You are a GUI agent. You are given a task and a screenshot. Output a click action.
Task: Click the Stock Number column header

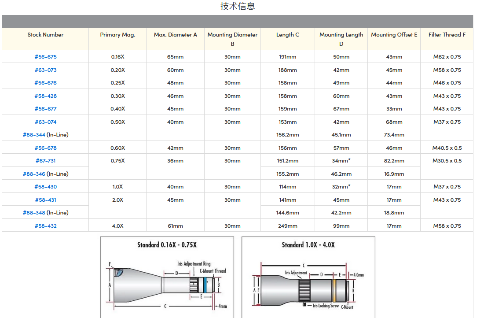pos(45,35)
